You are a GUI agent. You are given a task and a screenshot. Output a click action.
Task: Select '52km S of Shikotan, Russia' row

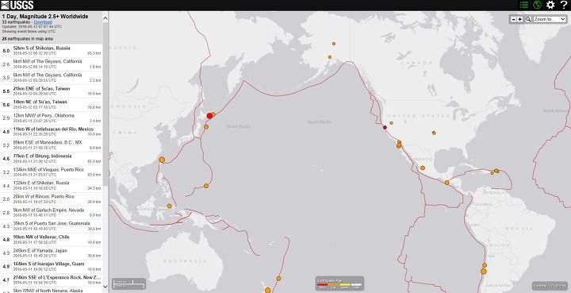(x=52, y=51)
